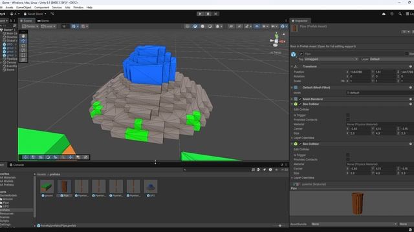Select the Rect tool in Scene overlay
Image resolution: width=414 pixels, height=232 pixels.
[23, 55]
